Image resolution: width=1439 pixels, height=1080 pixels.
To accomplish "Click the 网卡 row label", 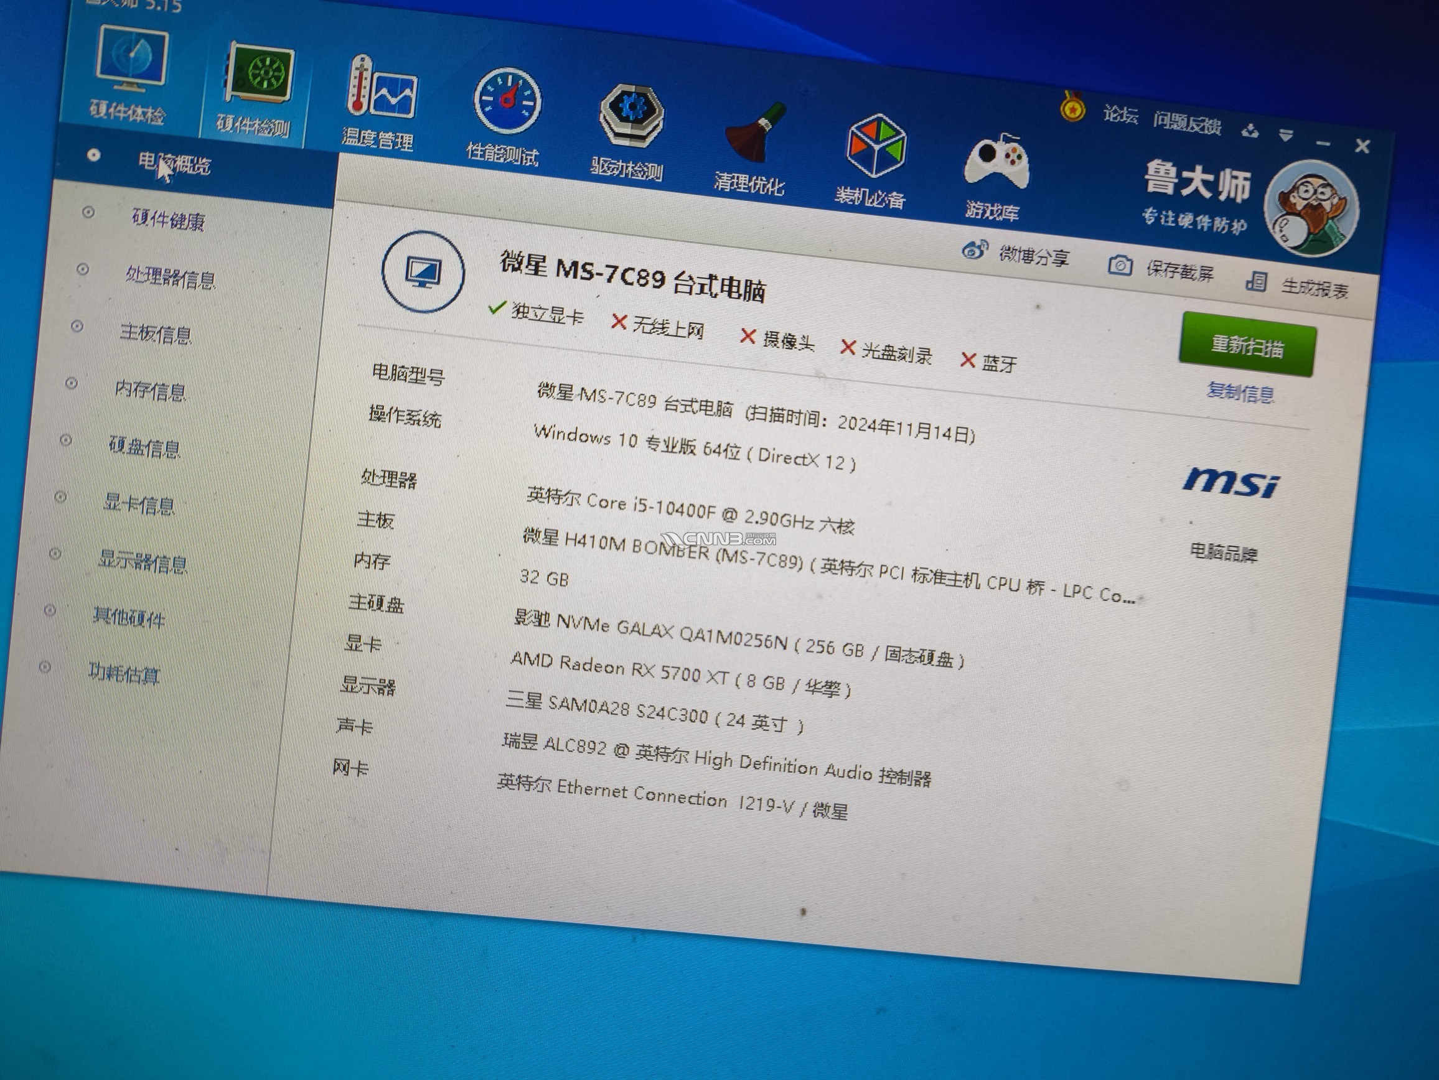I will click(x=350, y=767).
